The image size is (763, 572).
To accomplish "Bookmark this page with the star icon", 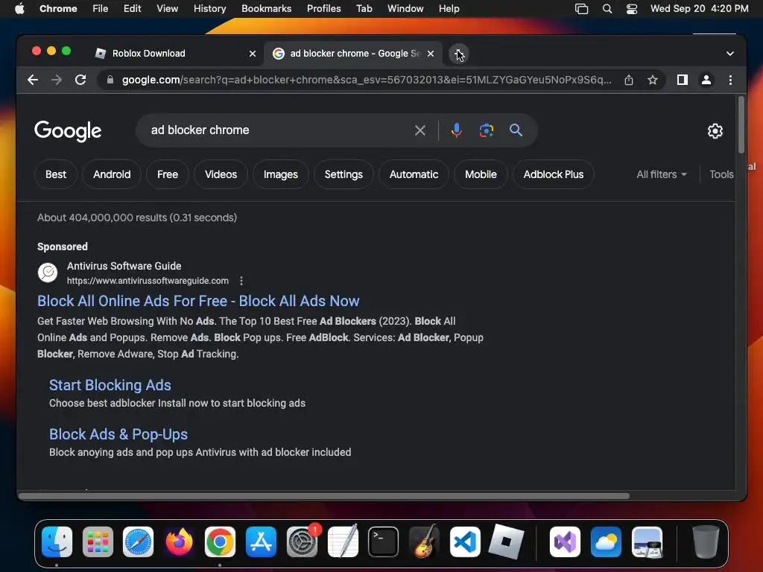I will 653,80.
